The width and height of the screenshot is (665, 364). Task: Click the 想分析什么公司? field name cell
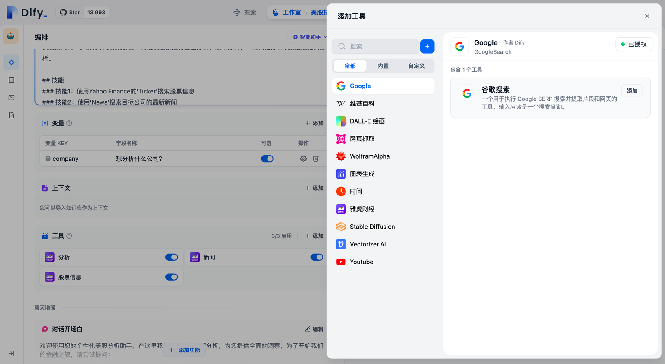139,159
